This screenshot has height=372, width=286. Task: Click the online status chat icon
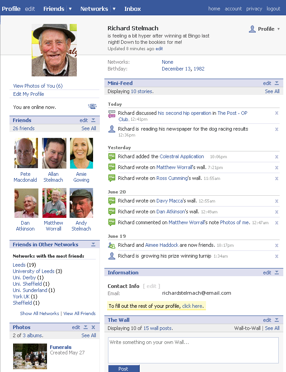[92, 107]
